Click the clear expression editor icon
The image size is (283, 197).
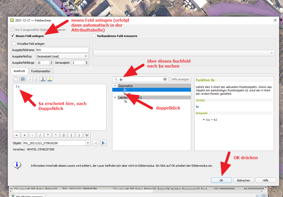(x=16, y=79)
